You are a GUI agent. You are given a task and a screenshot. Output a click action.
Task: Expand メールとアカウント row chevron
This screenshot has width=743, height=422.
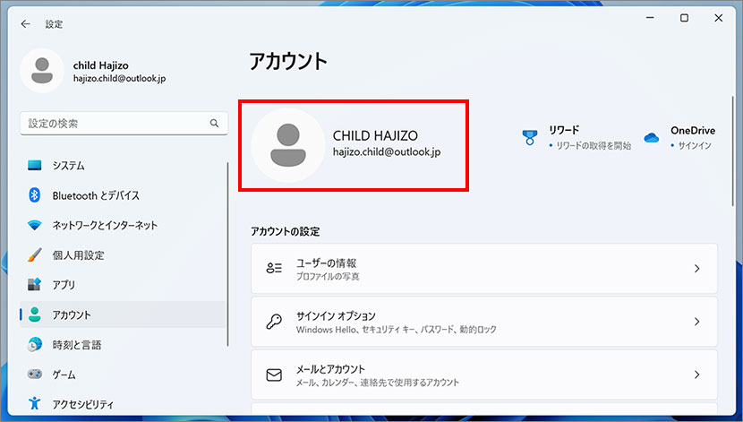click(x=697, y=375)
